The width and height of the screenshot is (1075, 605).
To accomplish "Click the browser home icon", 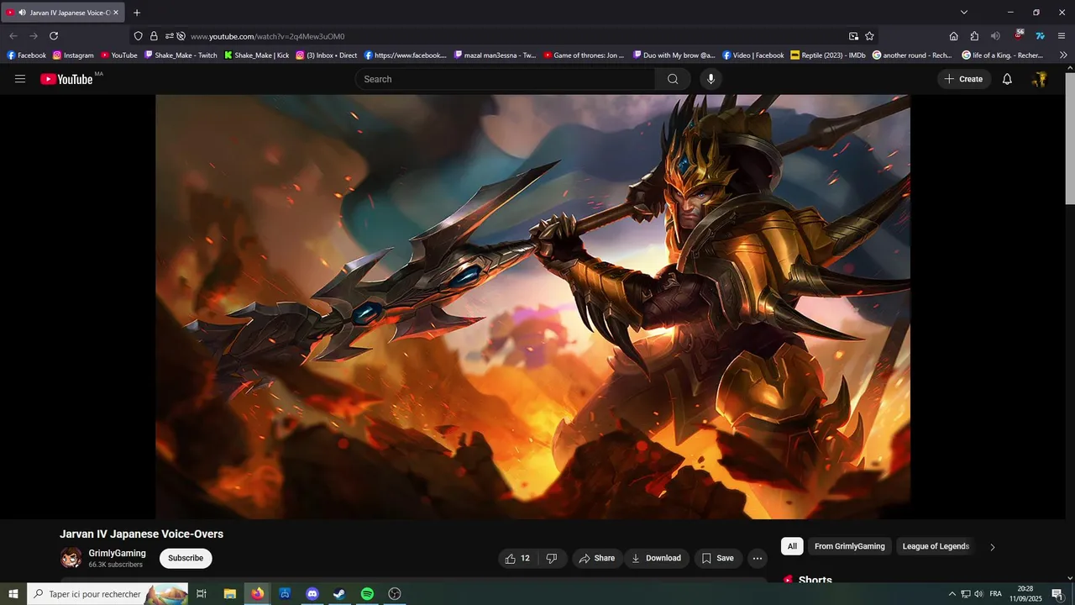I will click(x=953, y=36).
